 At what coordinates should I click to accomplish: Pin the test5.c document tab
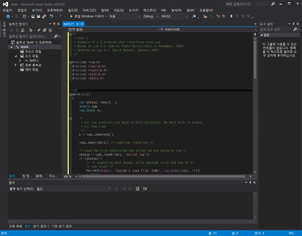coord(78,24)
